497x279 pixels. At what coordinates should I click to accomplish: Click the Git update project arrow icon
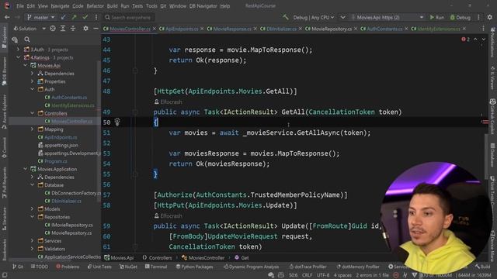point(64,17)
